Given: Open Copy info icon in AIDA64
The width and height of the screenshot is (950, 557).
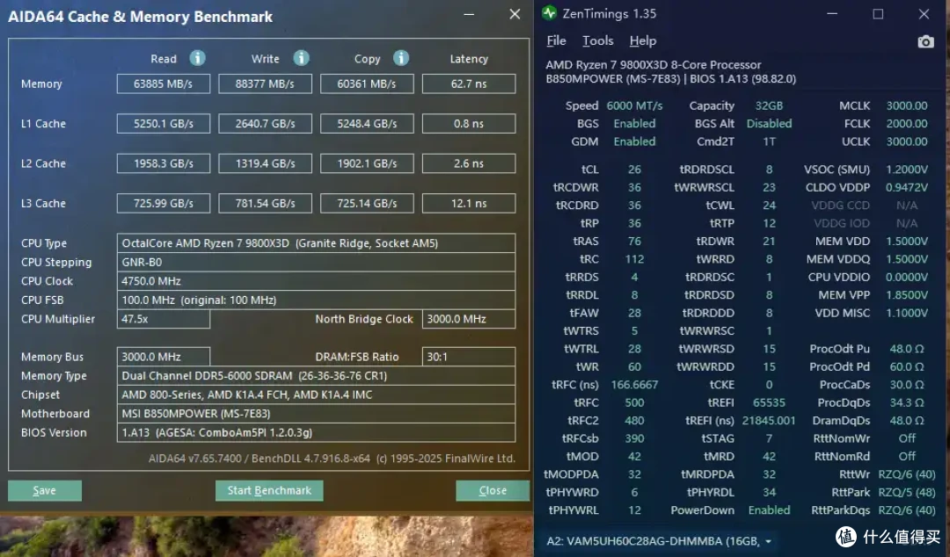Looking at the screenshot, I should pyautogui.click(x=401, y=58).
